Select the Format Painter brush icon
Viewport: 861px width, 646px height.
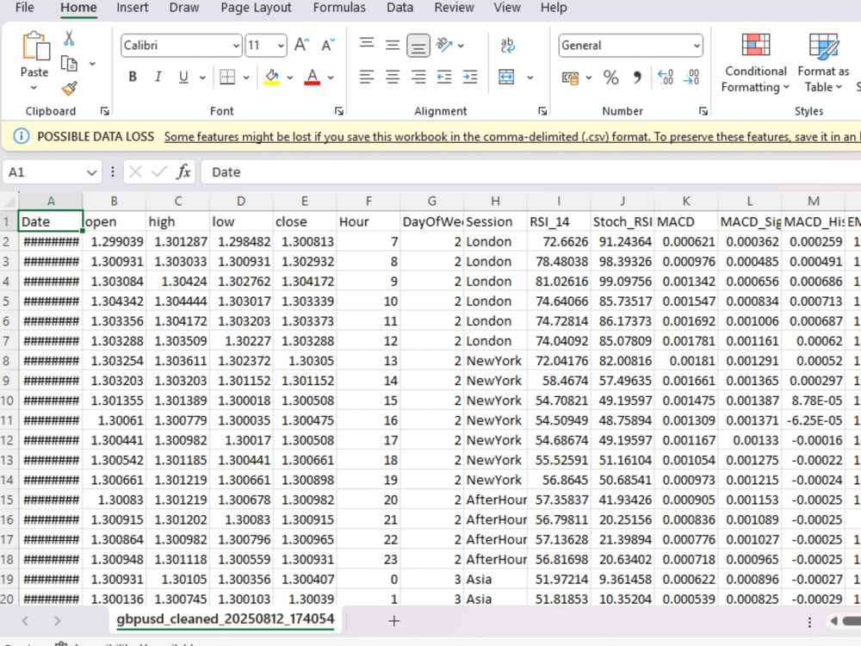[x=69, y=88]
